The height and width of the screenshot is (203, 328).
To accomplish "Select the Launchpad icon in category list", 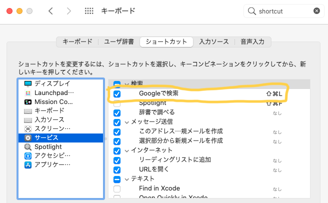I will 27,92.
